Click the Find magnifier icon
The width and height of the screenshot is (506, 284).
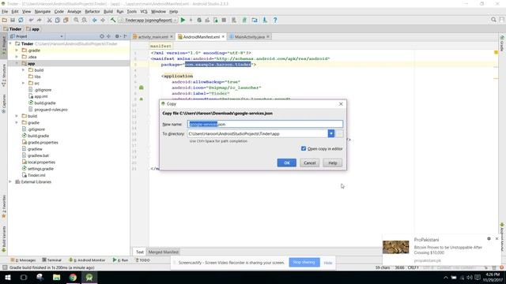[76, 20]
